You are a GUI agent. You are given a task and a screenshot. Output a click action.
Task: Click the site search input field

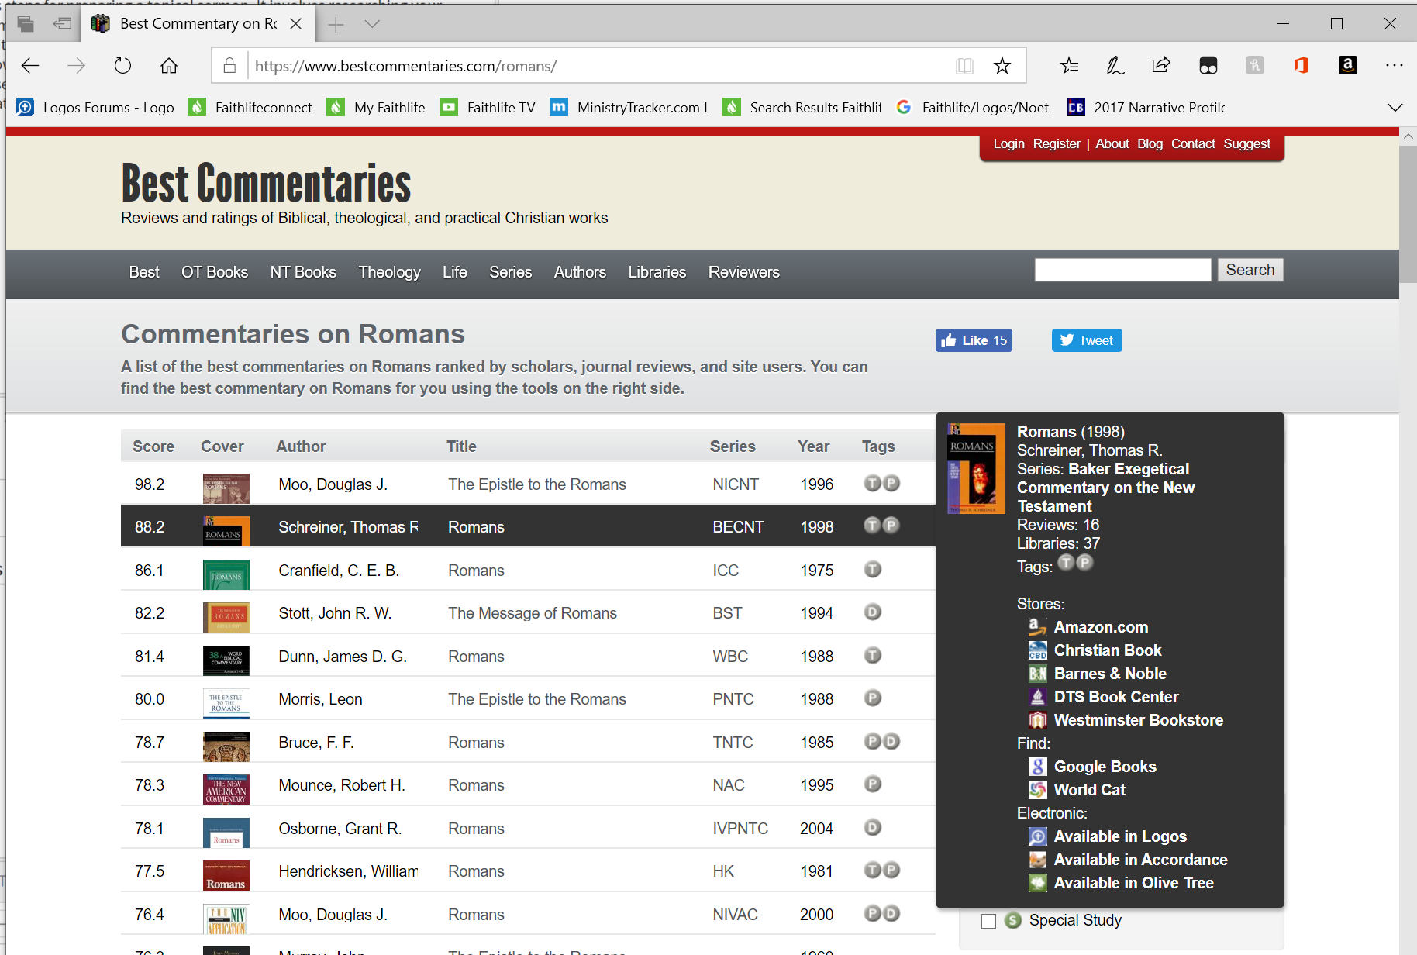1122,270
